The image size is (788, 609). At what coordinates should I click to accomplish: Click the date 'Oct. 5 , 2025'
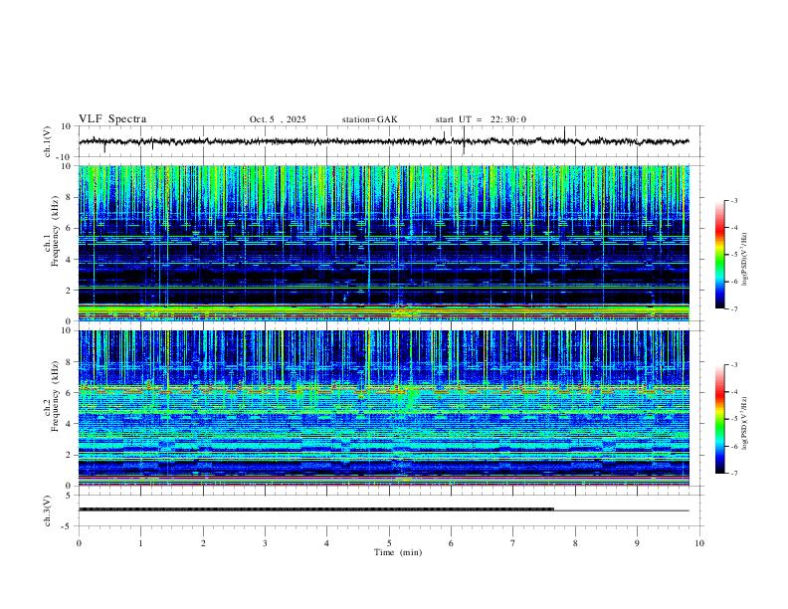[278, 119]
